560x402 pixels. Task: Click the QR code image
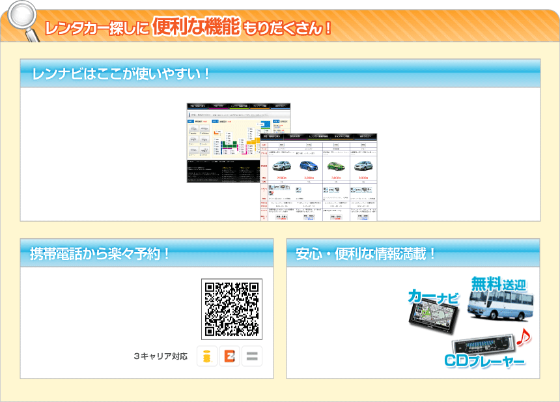[x=232, y=309]
